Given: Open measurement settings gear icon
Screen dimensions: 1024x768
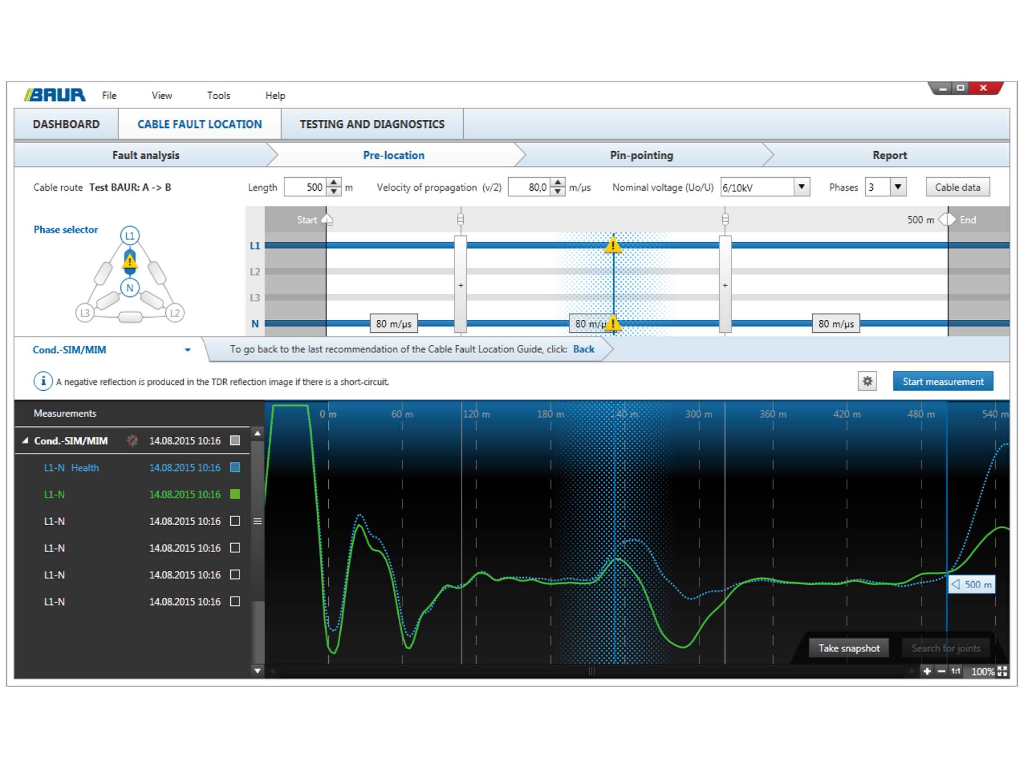Looking at the screenshot, I should click(867, 382).
